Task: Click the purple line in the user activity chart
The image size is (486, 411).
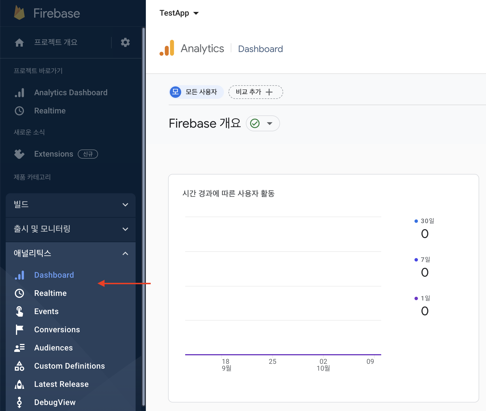Action: (x=283, y=354)
